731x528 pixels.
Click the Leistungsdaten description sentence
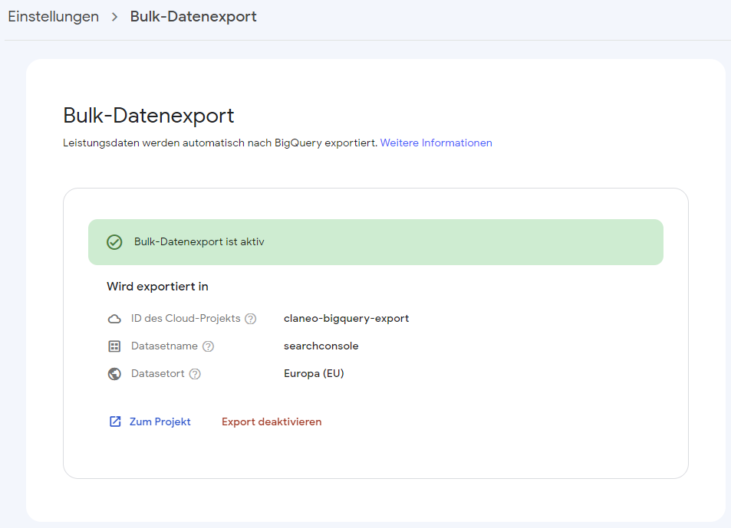tap(220, 143)
